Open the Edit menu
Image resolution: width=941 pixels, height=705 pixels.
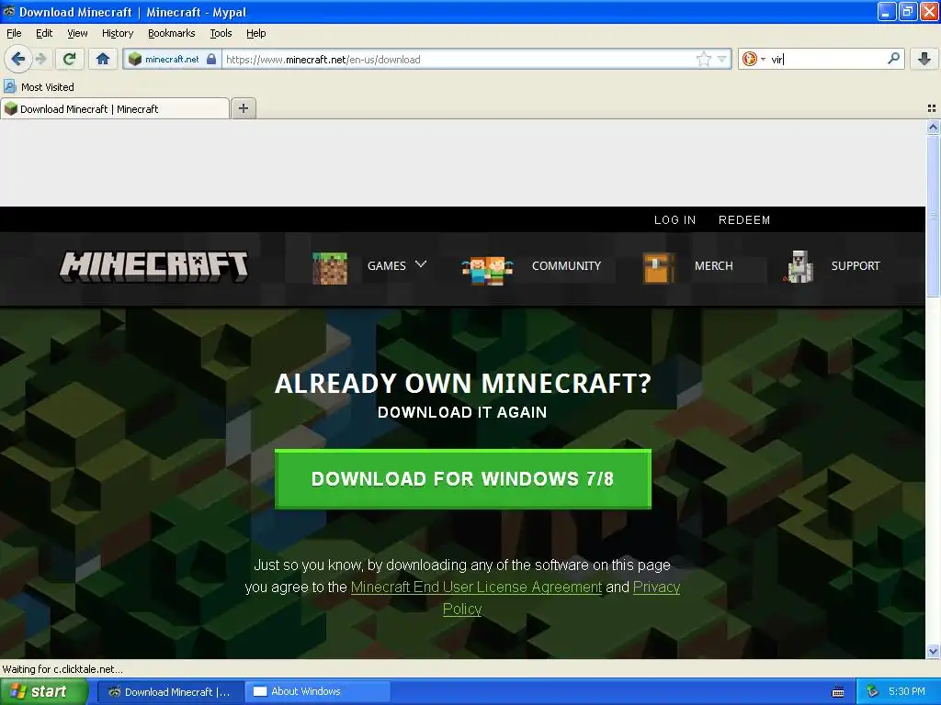44,33
